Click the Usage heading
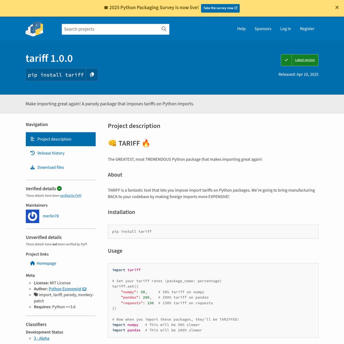344x344 pixels. 115,251
